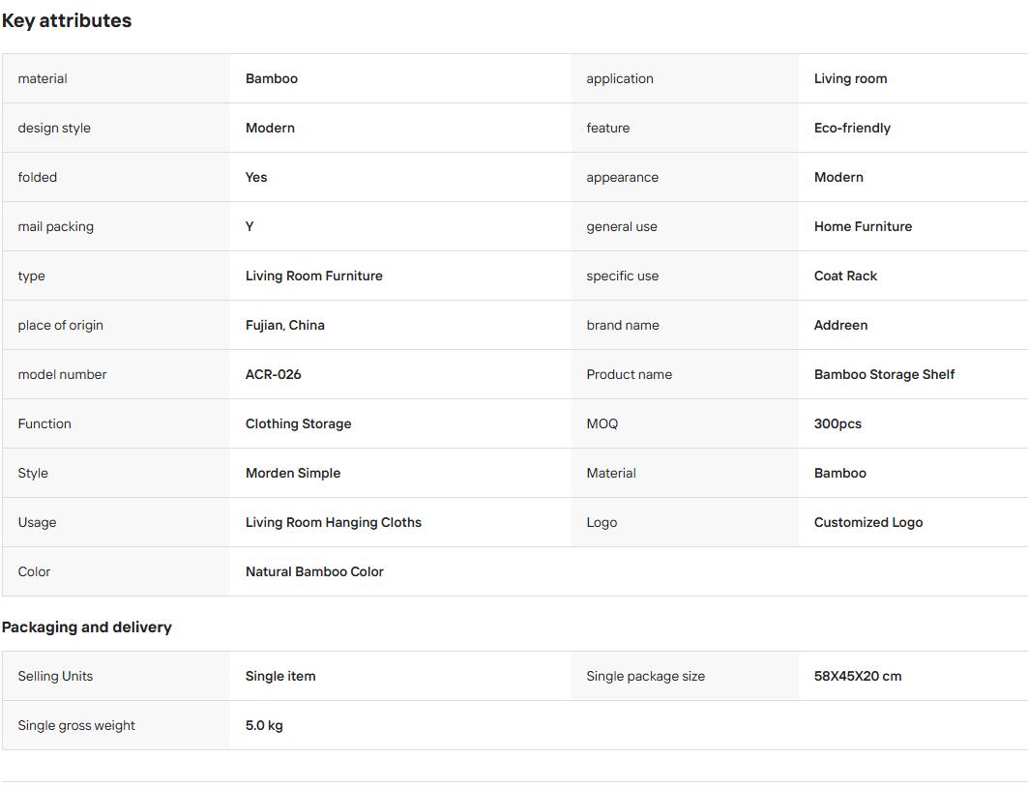Click the Living Room Furniture type value
This screenshot has height=787, width=1028.
[x=314, y=276]
